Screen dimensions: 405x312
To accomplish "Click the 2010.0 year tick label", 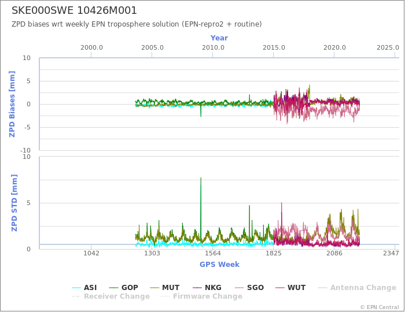I will coord(213,48).
